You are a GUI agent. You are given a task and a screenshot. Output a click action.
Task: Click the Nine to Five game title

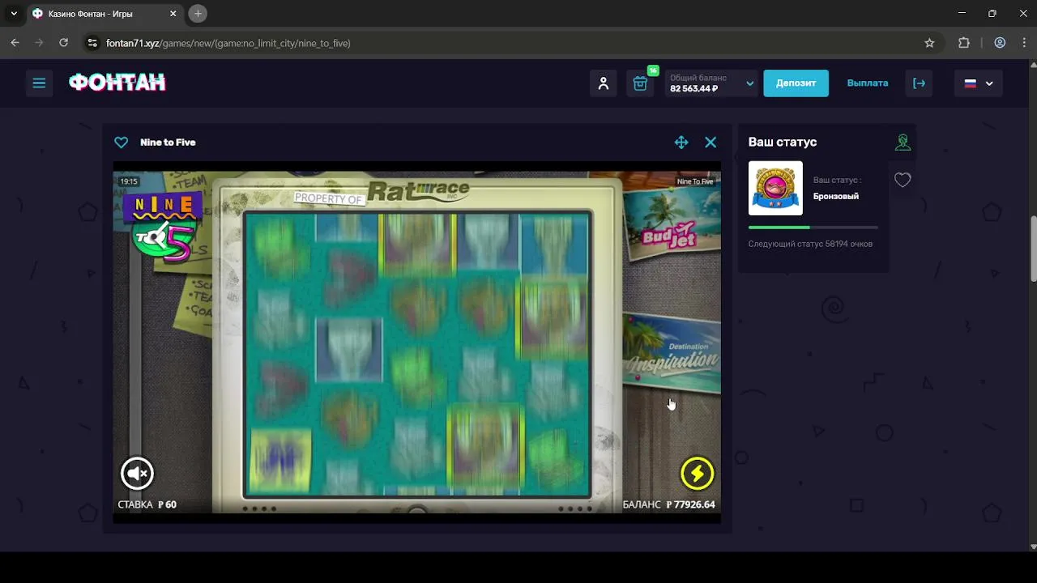click(168, 143)
